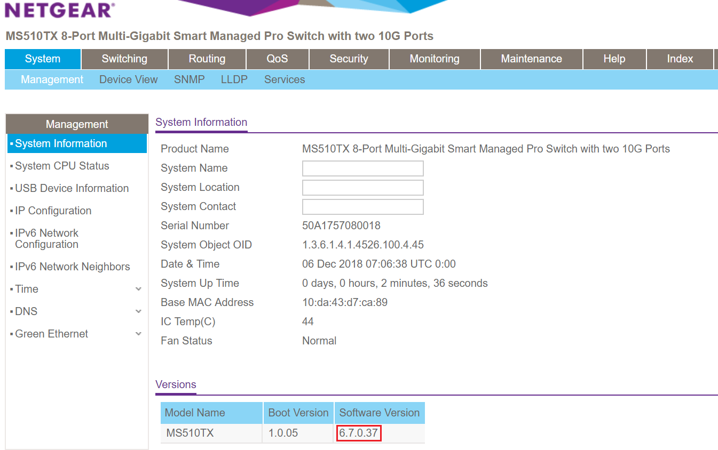Image resolution: width=718 pixels, height=450 pixels.
Task: Click the System Information section heading
Action: (x=201, y=122)
